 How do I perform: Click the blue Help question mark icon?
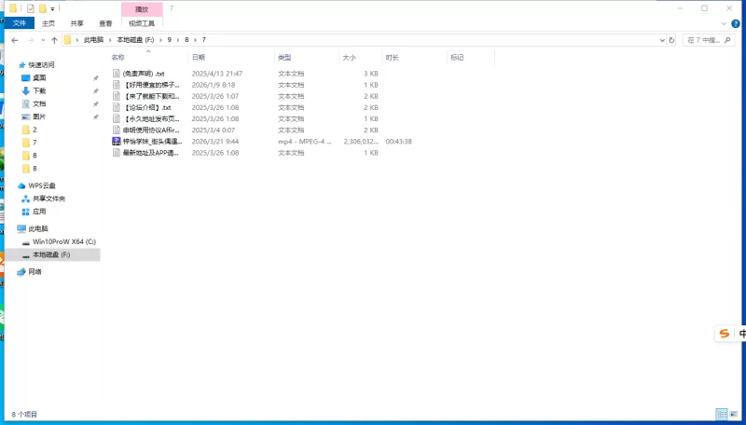click(x=737, y=23)
